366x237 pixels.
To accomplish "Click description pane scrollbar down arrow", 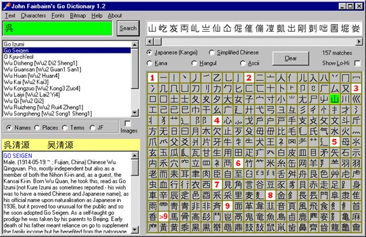I will tap(135, 230).
